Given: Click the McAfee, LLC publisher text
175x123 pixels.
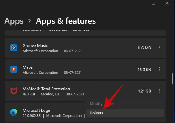Looking at the screenshot, I should pos(51,94).
